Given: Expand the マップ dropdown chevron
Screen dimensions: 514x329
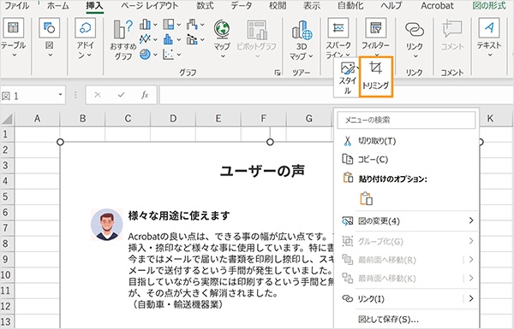Looking at the screenshot, I should click(x=223, y=56).
